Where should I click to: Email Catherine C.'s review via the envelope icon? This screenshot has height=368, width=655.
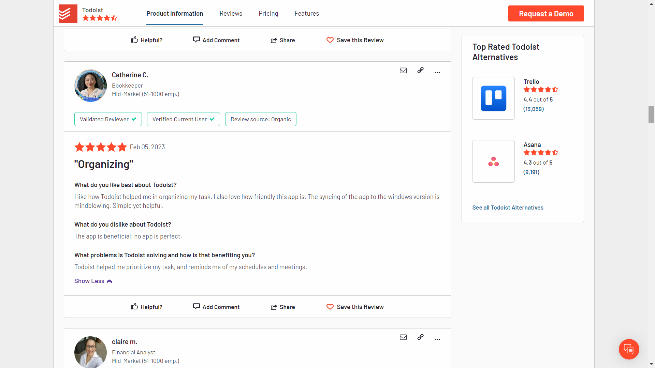tap(403, 71)
